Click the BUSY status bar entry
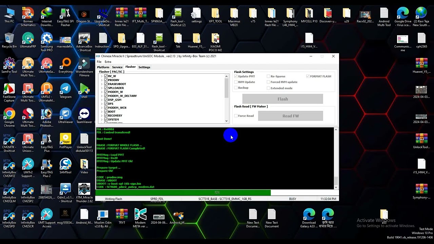The width and height of the screenshot is (434, 244). 293,199
